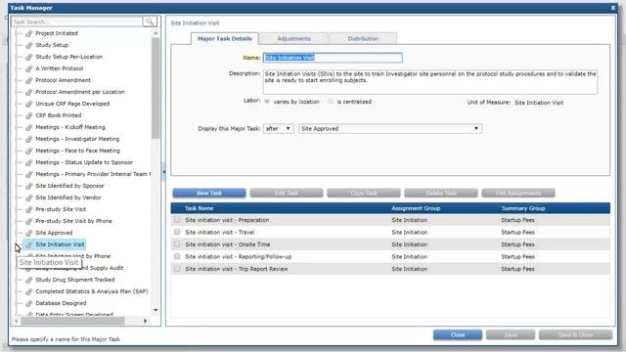The width and height of the screenshot is (626, 352).
Task: Click the icon beside Project Initiated
Action: [28, 33]
